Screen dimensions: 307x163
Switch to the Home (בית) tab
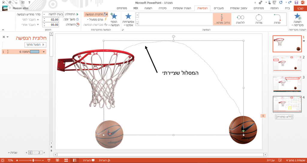click(287, 8)
